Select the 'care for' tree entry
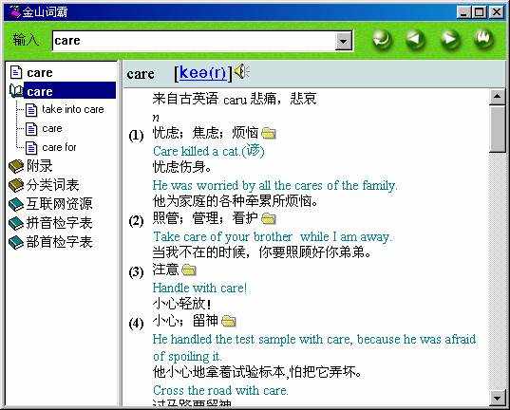Viewport: 510px width, 410px height. pyautogui.click(x=59, y=147)
